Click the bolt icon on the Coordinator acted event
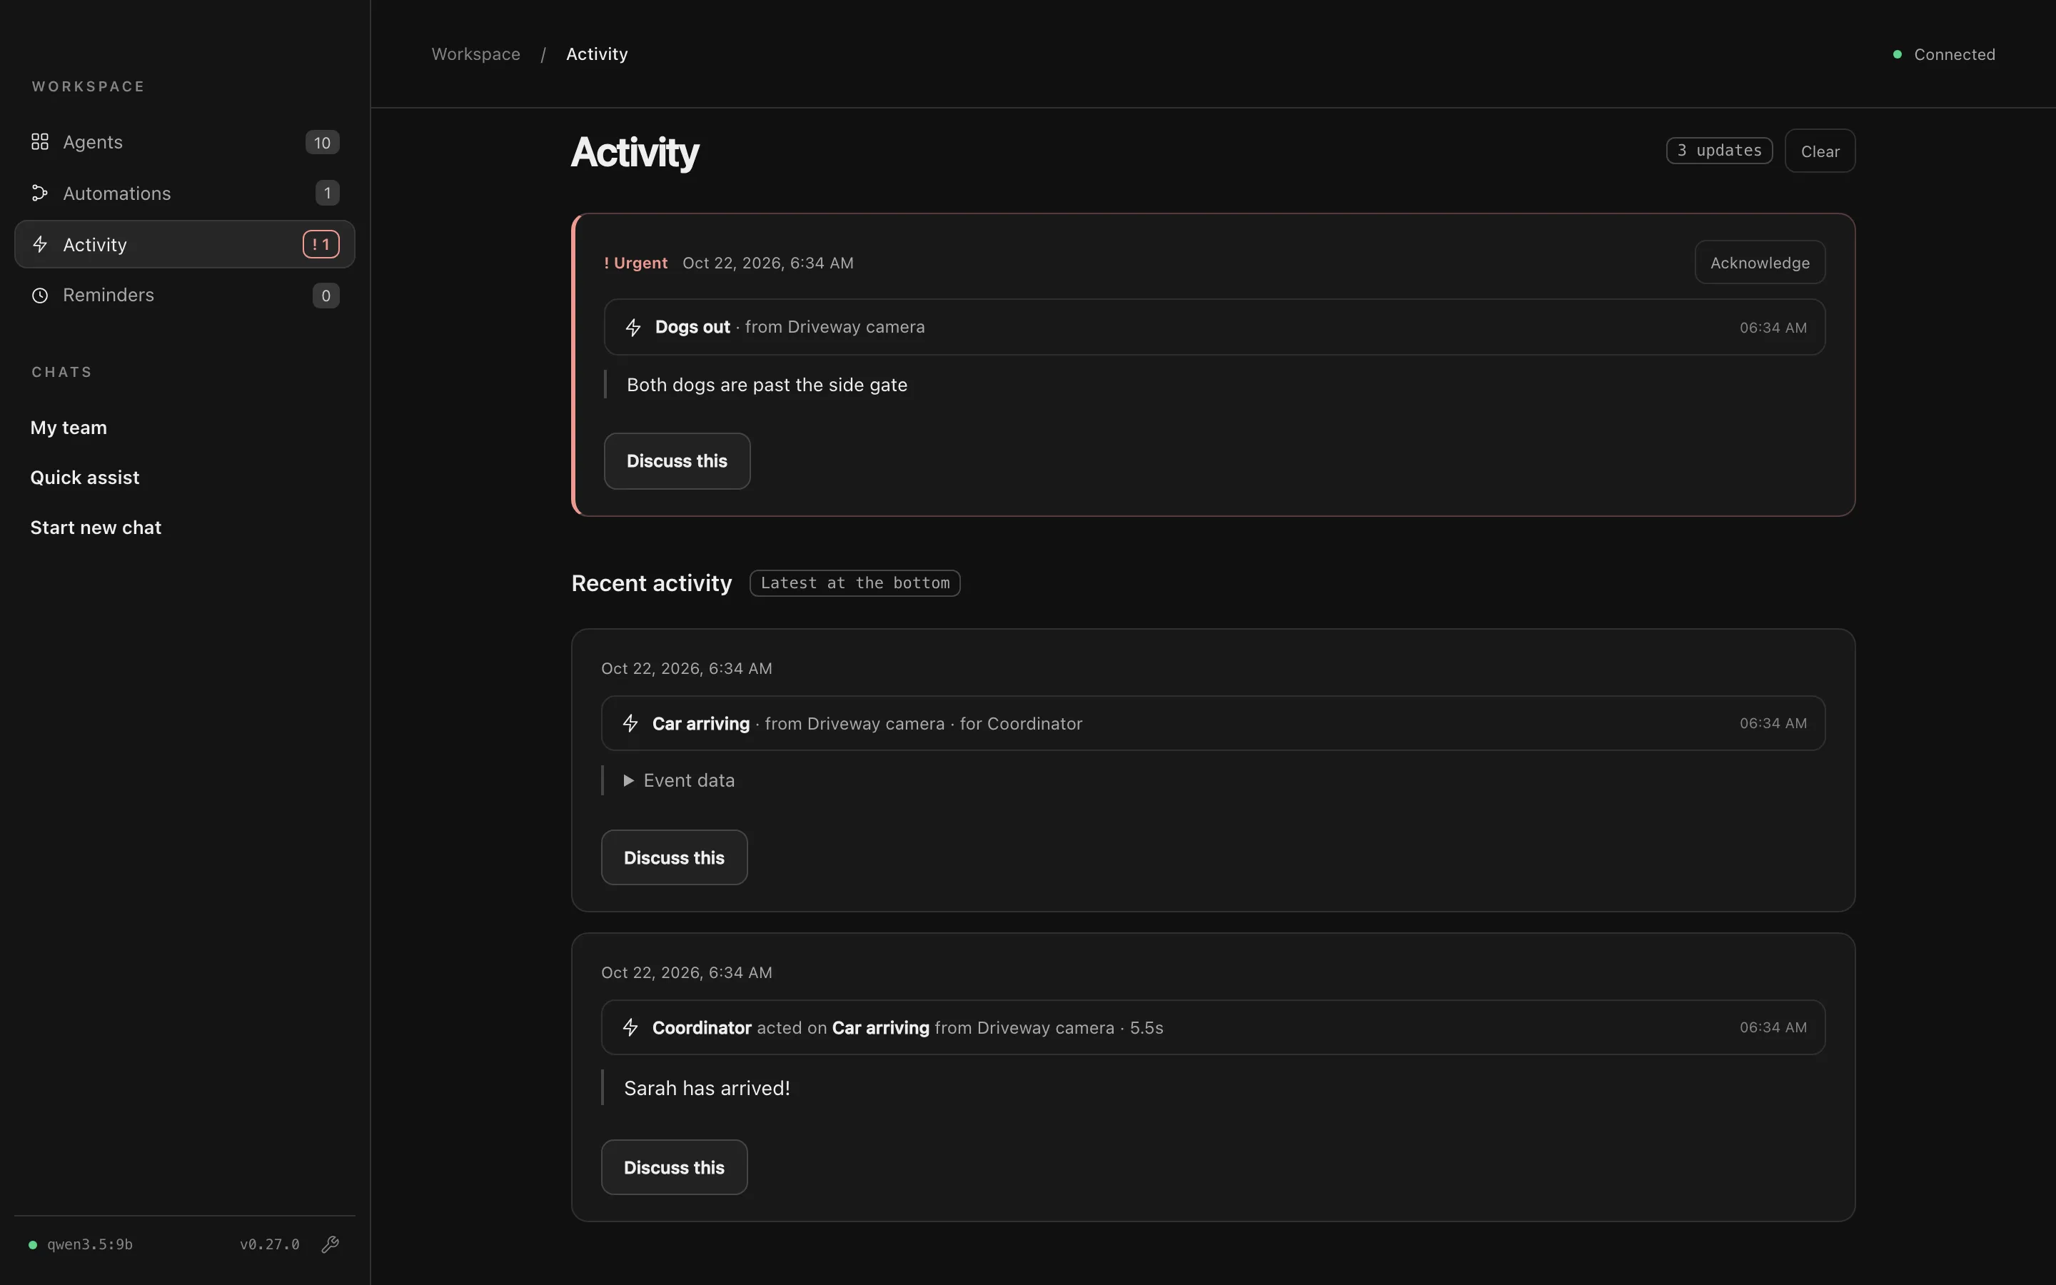 point(630,1027)
